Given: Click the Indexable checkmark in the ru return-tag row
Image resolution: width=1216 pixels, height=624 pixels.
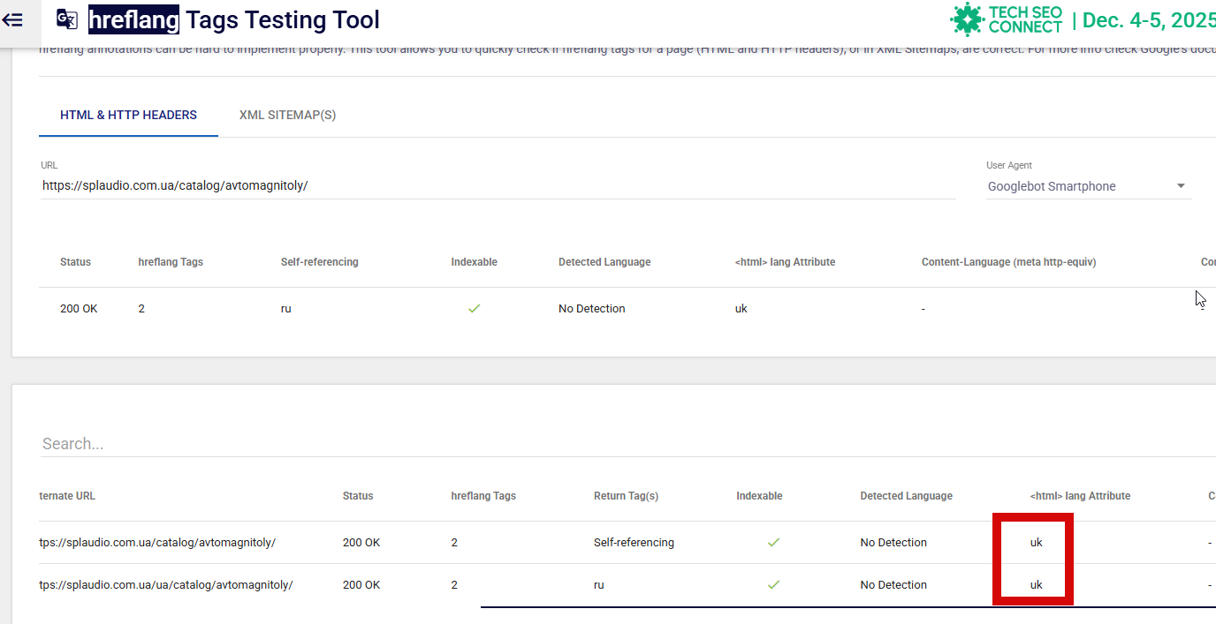Looking at the screenshot, I should point(773,585).
